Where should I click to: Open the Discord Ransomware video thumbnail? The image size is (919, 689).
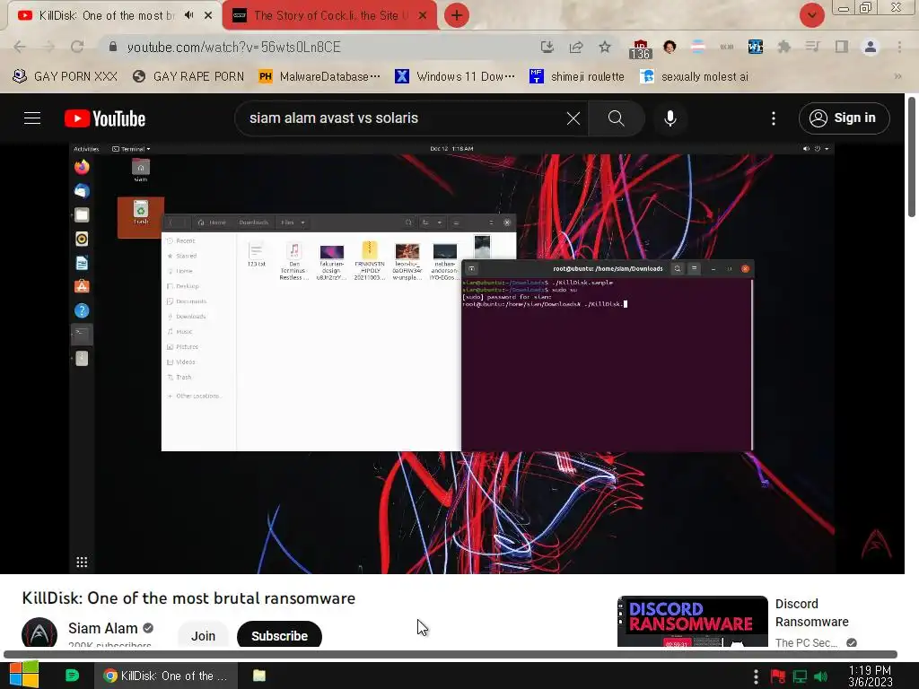click(x=692, y=622)
